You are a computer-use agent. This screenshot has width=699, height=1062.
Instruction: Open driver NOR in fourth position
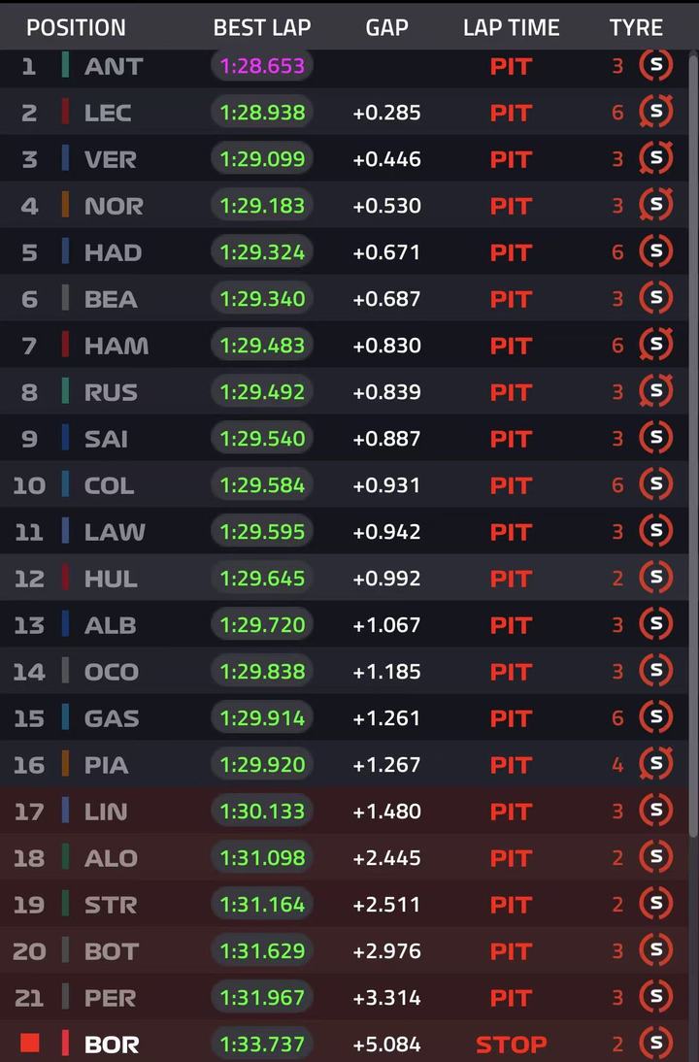coord(114,206)
